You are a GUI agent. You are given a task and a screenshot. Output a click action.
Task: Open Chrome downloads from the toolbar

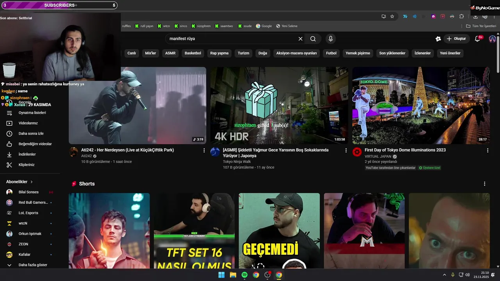tap(475, 16)
